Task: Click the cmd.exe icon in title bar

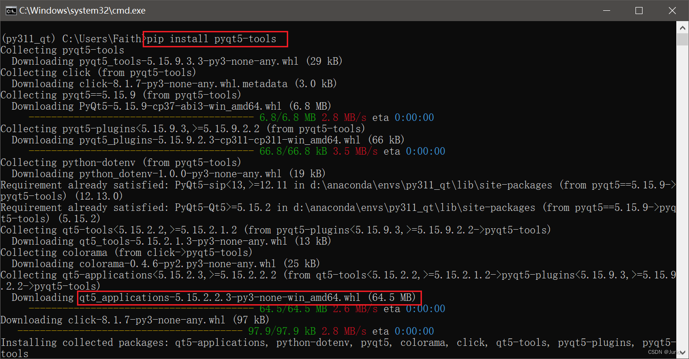Action: point(11,10)
